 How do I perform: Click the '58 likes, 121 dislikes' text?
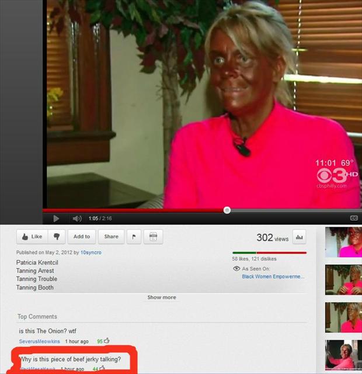[255, 259]
